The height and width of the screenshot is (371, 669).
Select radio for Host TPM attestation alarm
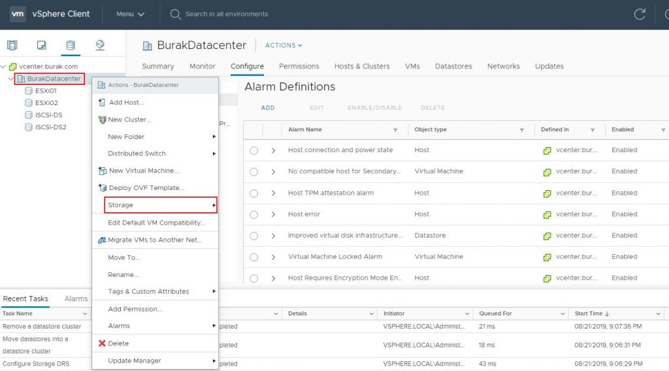254,193
